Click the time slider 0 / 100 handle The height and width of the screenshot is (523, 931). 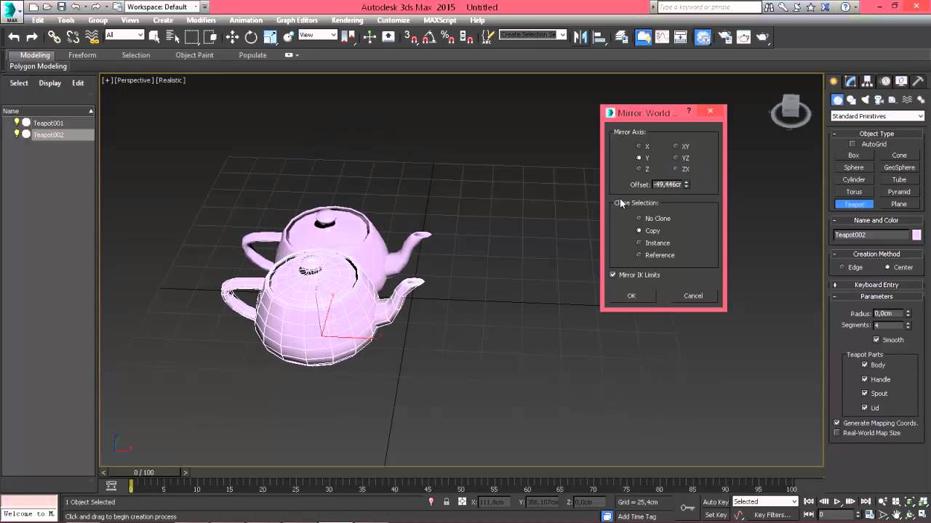144,473
